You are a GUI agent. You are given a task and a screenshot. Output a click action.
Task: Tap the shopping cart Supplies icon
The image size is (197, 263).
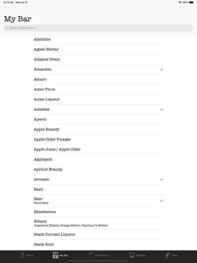click(x=132, y=255)
